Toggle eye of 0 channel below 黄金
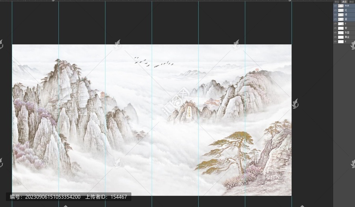Image resolution: width=355 pixels, height=207 pixels. (335, 41)
